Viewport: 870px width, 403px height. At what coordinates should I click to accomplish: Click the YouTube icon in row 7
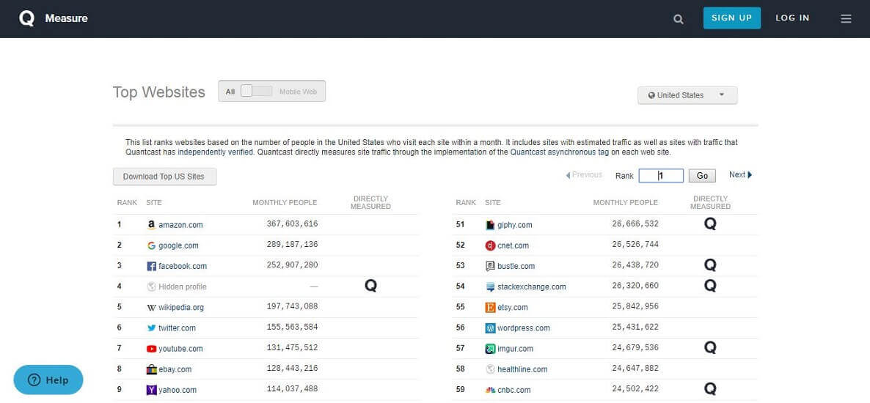pos(151,349)
